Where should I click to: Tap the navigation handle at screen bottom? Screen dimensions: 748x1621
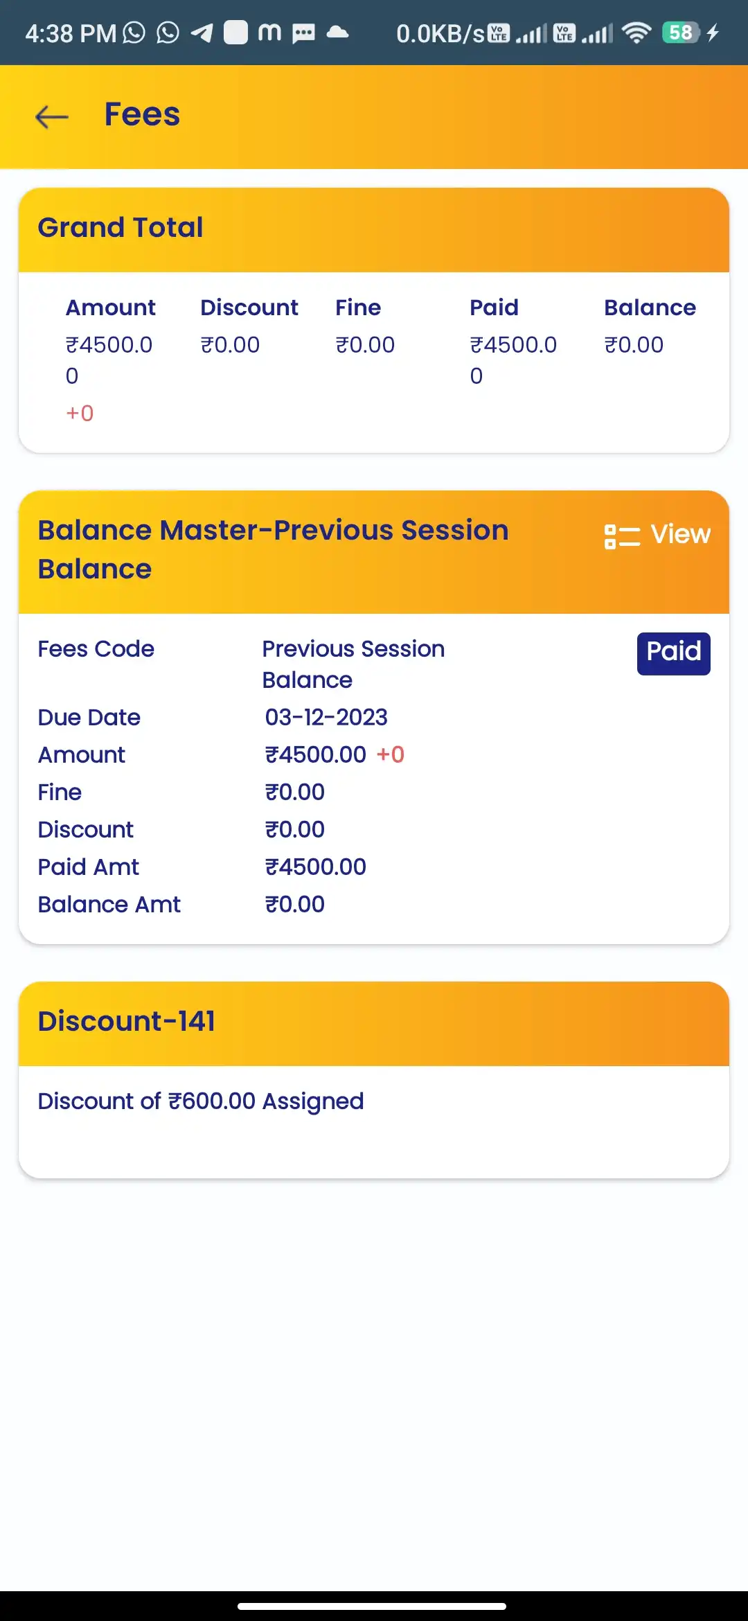[x=374, y=1607]
